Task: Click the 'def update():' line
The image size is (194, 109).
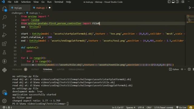Action: pyautogui.click(x=30, y=48)
